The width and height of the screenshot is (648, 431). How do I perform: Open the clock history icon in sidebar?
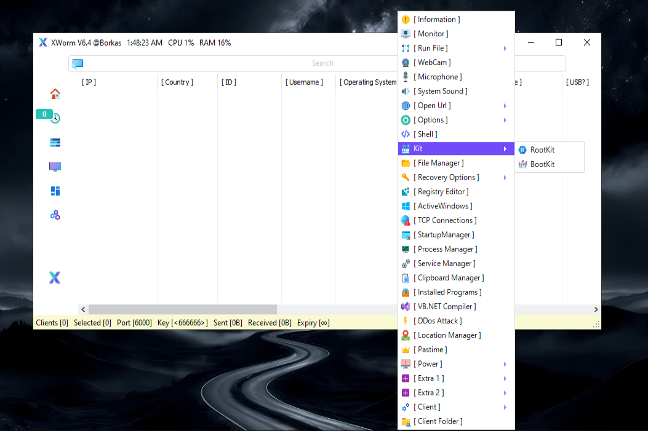[x=55, y=119]
